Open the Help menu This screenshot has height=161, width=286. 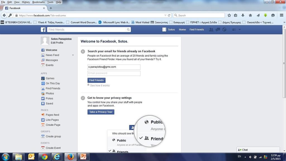click(x=58, y=2)
